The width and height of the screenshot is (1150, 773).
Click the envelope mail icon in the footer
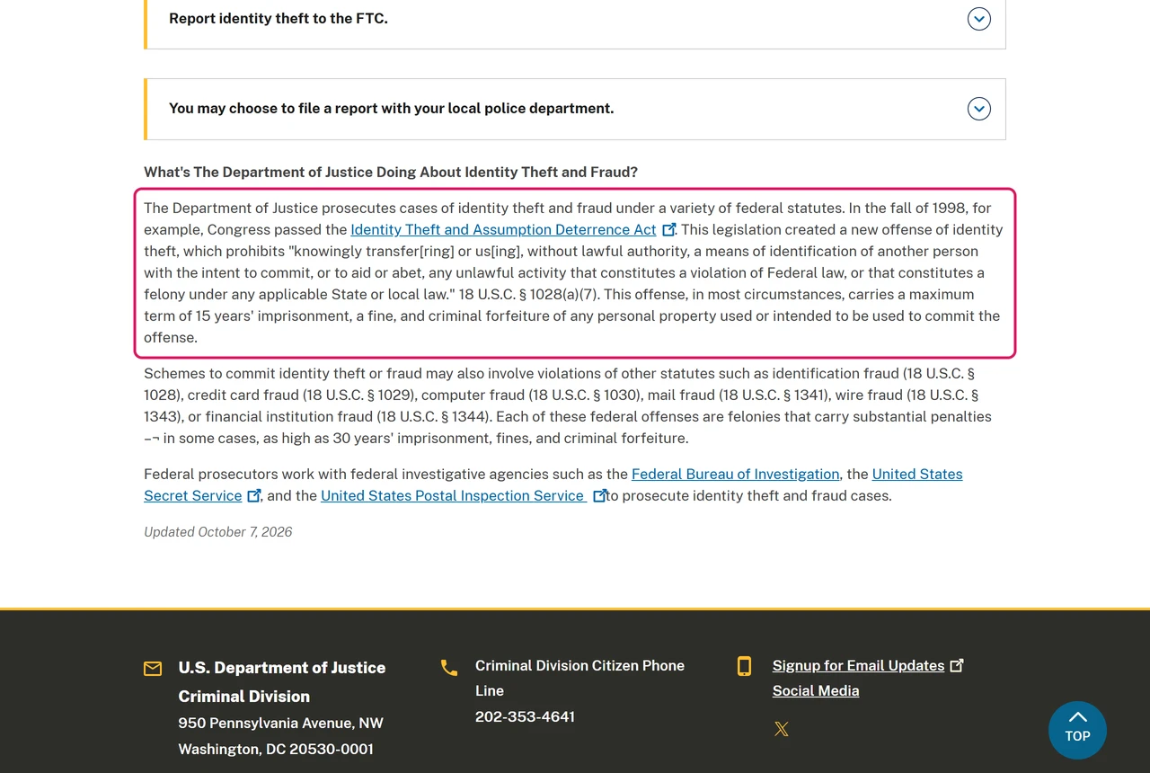tap(153, 669)
